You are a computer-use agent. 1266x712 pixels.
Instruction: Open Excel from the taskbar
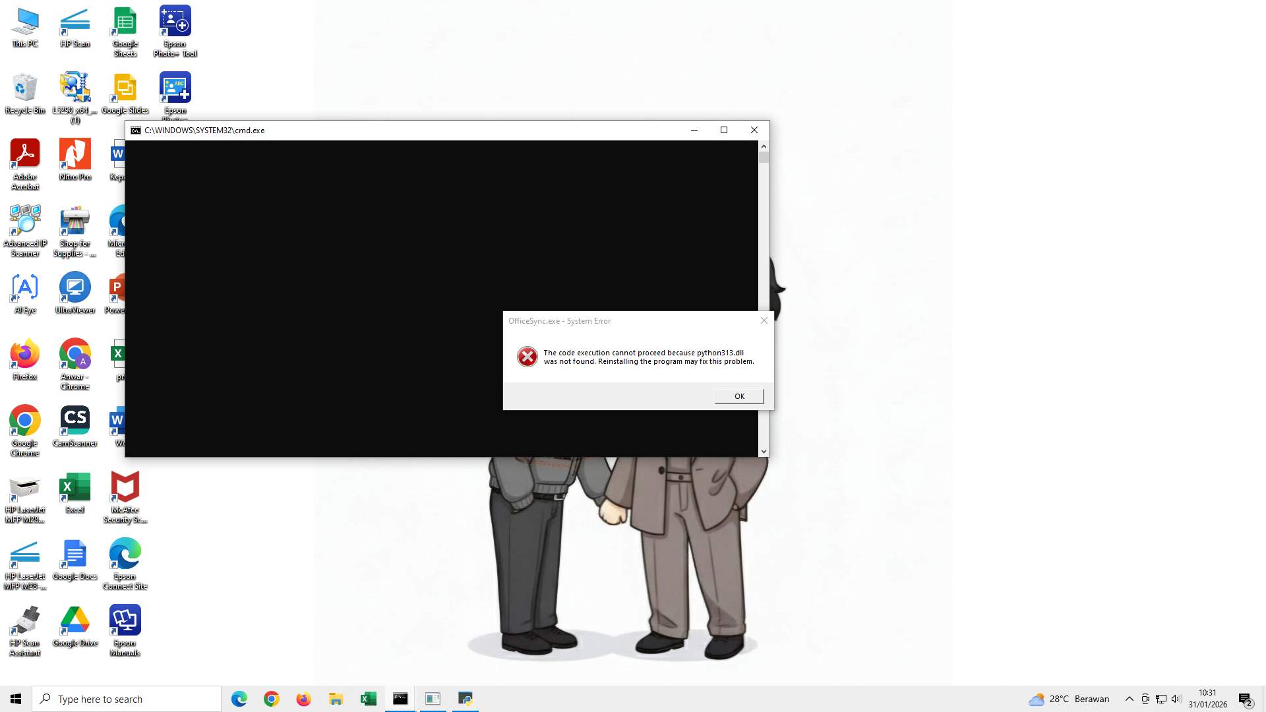point(367,698)
